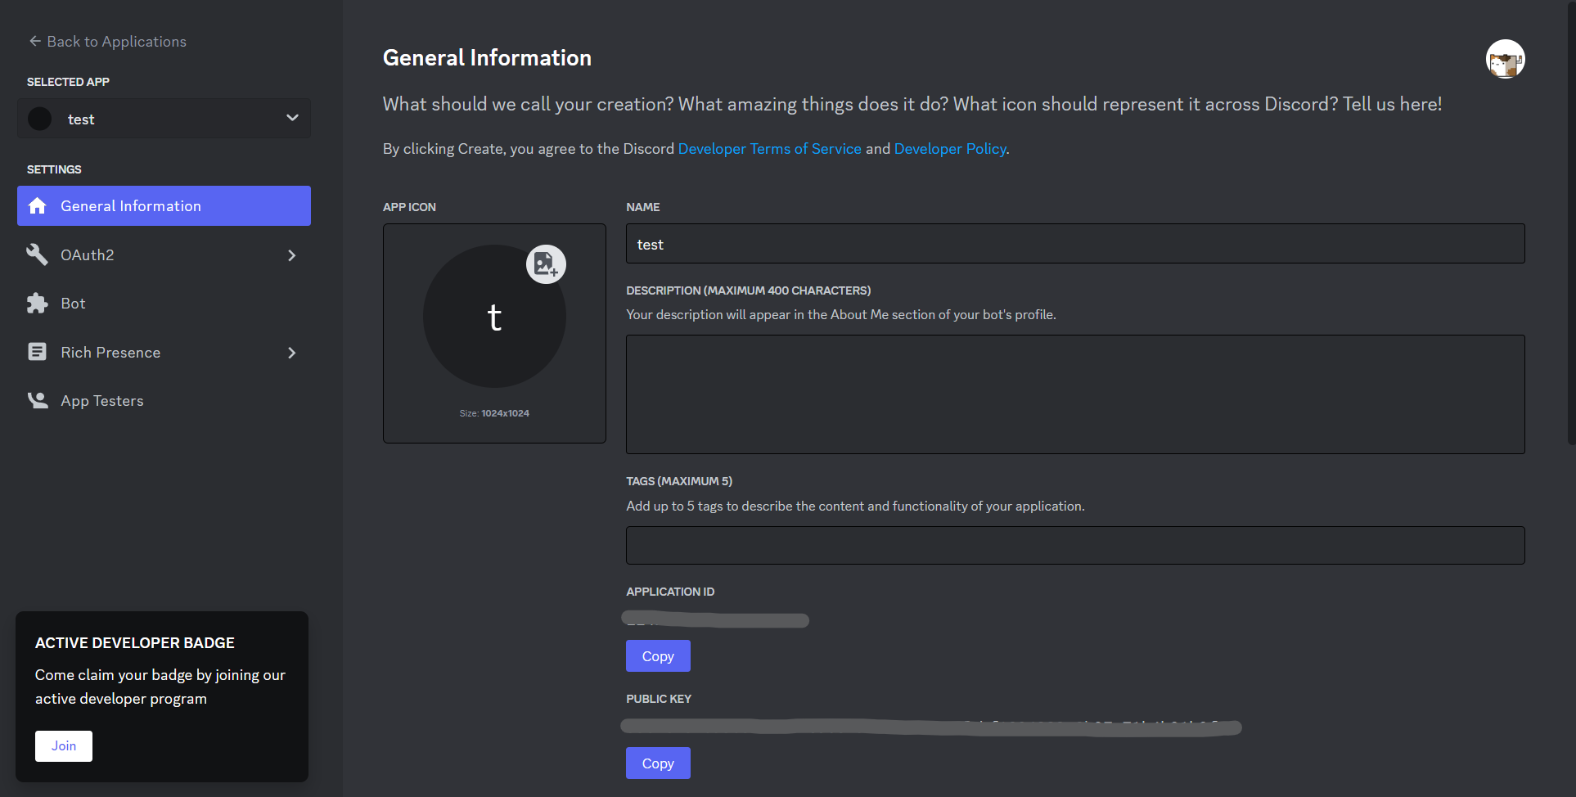
Task: Open the Developer Policy link
Action: coord(949,149)
